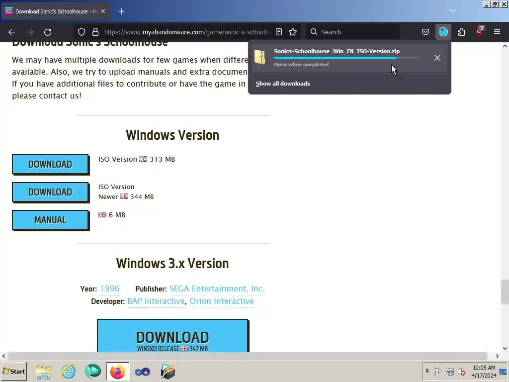509x382 pixels.
Task: Cancel the Sonics-Schoolhouse zip download
Action: point(437,58)
